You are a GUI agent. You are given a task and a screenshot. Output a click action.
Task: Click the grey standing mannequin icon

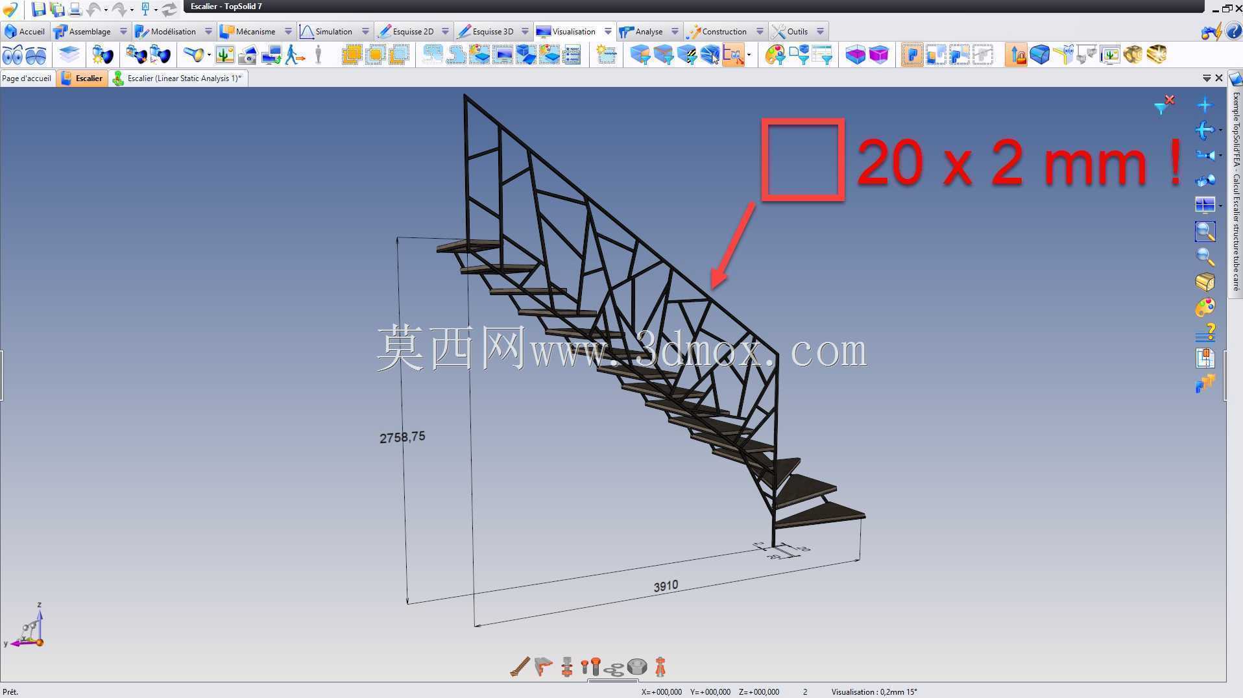(318, 55)
